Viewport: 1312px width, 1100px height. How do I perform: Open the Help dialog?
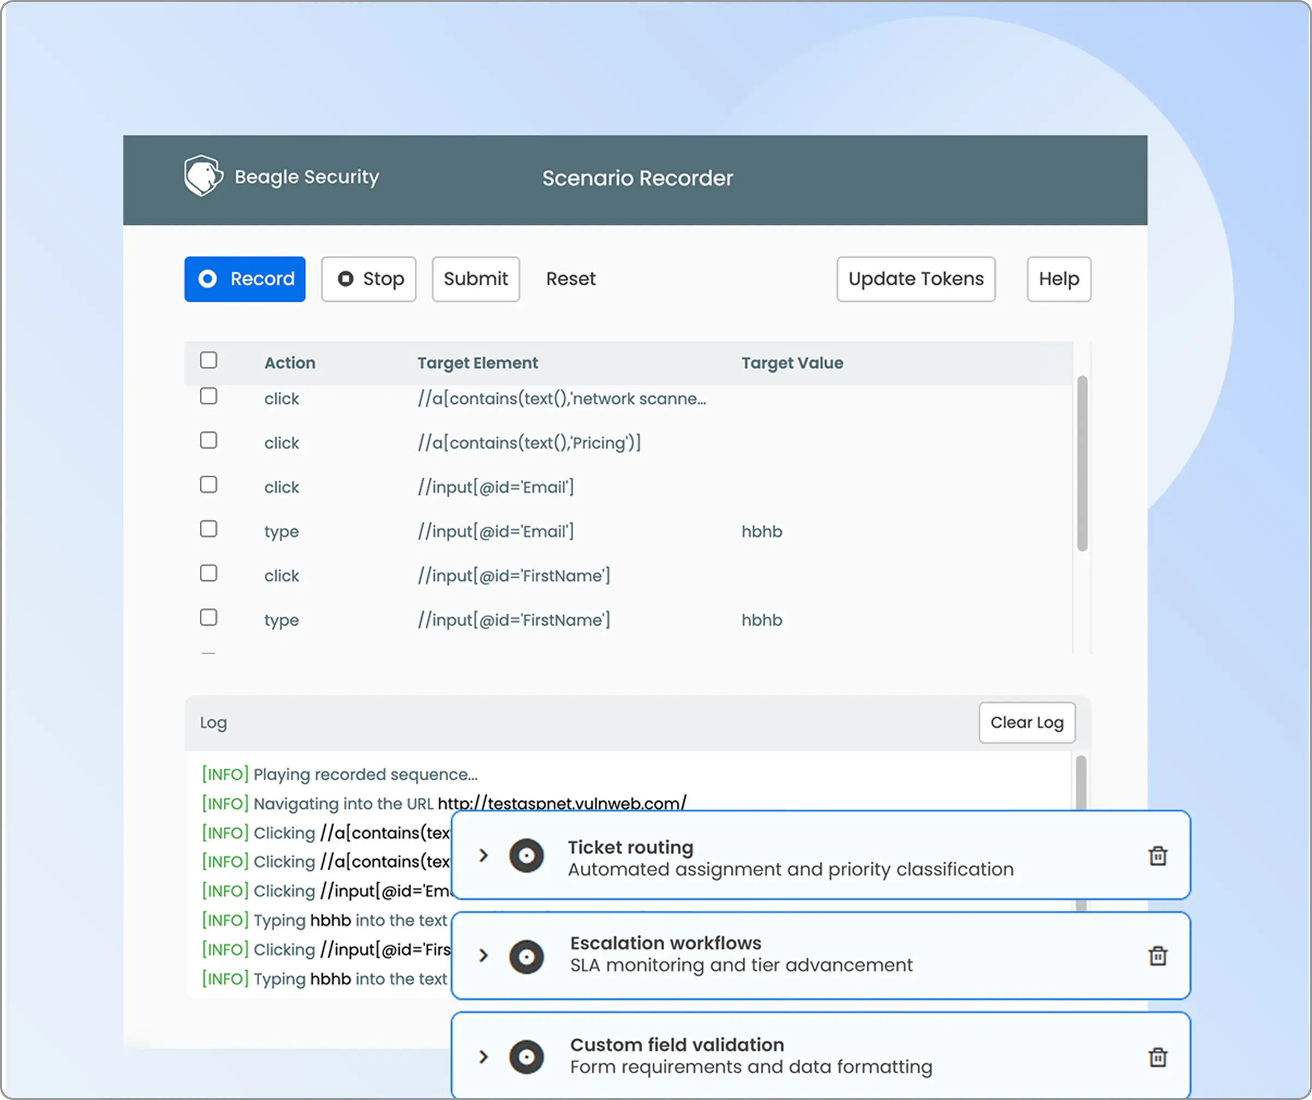[1058, 279]
